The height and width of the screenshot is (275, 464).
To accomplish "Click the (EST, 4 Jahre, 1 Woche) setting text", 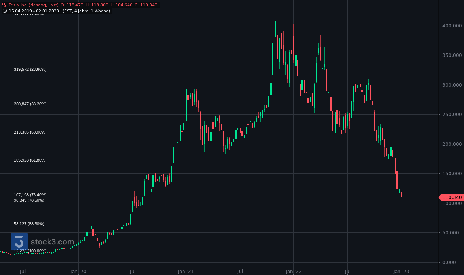I will [x=86, y=11].
